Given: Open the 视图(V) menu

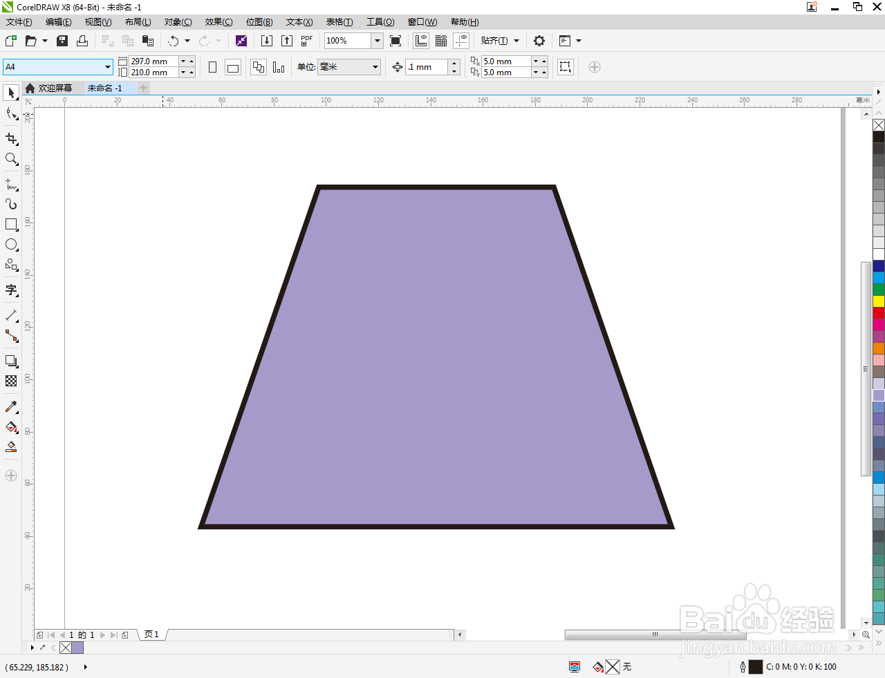Looking at the screenshot, I should point(98,22).
